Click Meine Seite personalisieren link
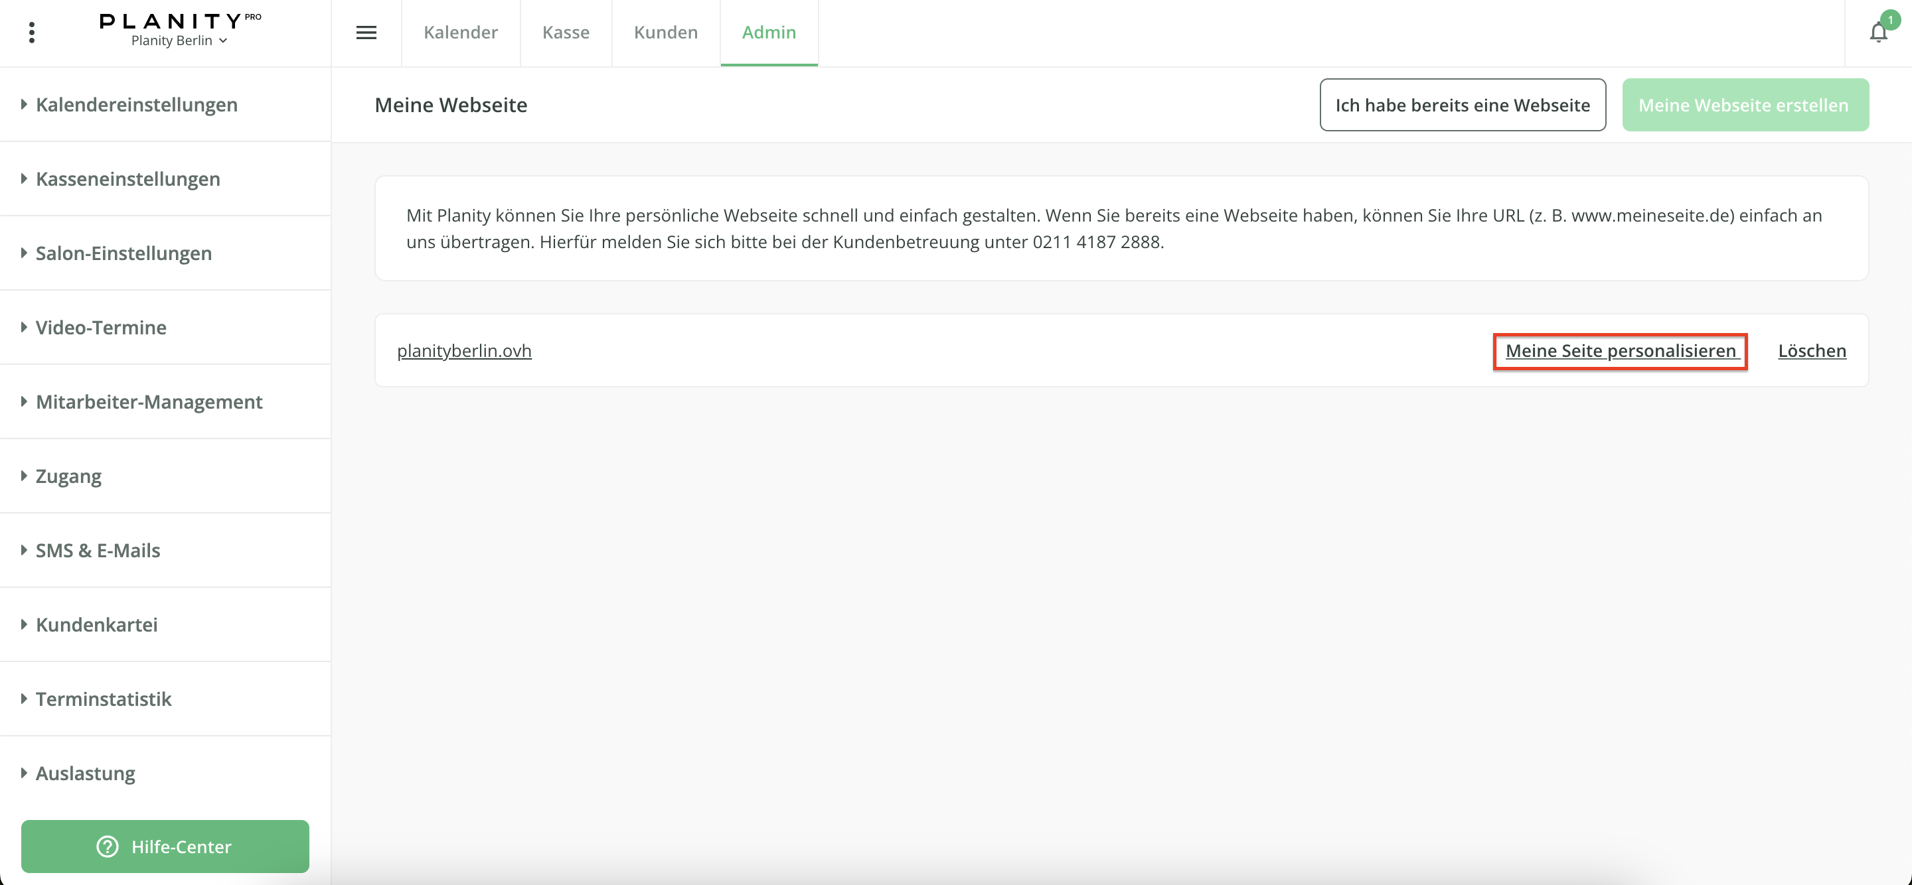The width and height of the screenshot is (1912, 885). [x=1621, y=350]
